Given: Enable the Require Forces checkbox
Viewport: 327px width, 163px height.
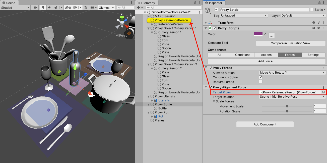Looking at the screenshot, I should click(x=261, y=82).
